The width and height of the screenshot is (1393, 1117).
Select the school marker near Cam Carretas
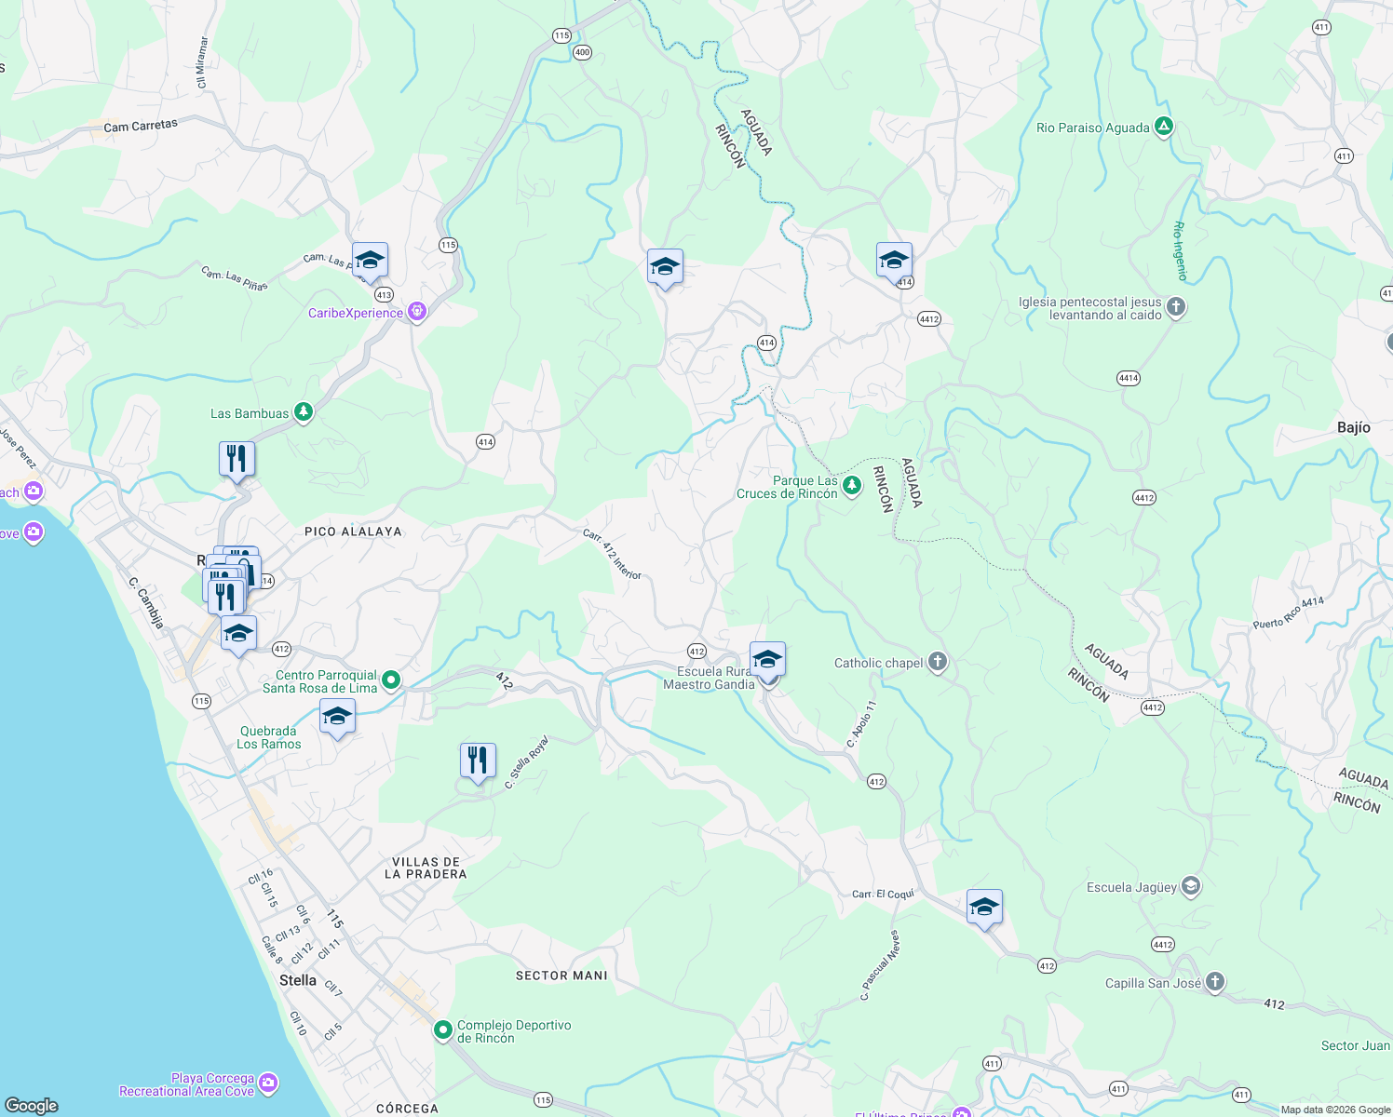pyautogui.click(x=370, y=262)
